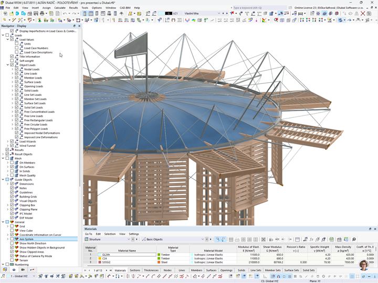Enable the Self-weight checkbox
378x283 pixels.
coord(12,61)
